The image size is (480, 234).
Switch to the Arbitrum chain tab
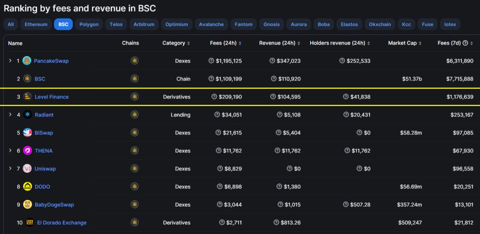coord(144,24)
